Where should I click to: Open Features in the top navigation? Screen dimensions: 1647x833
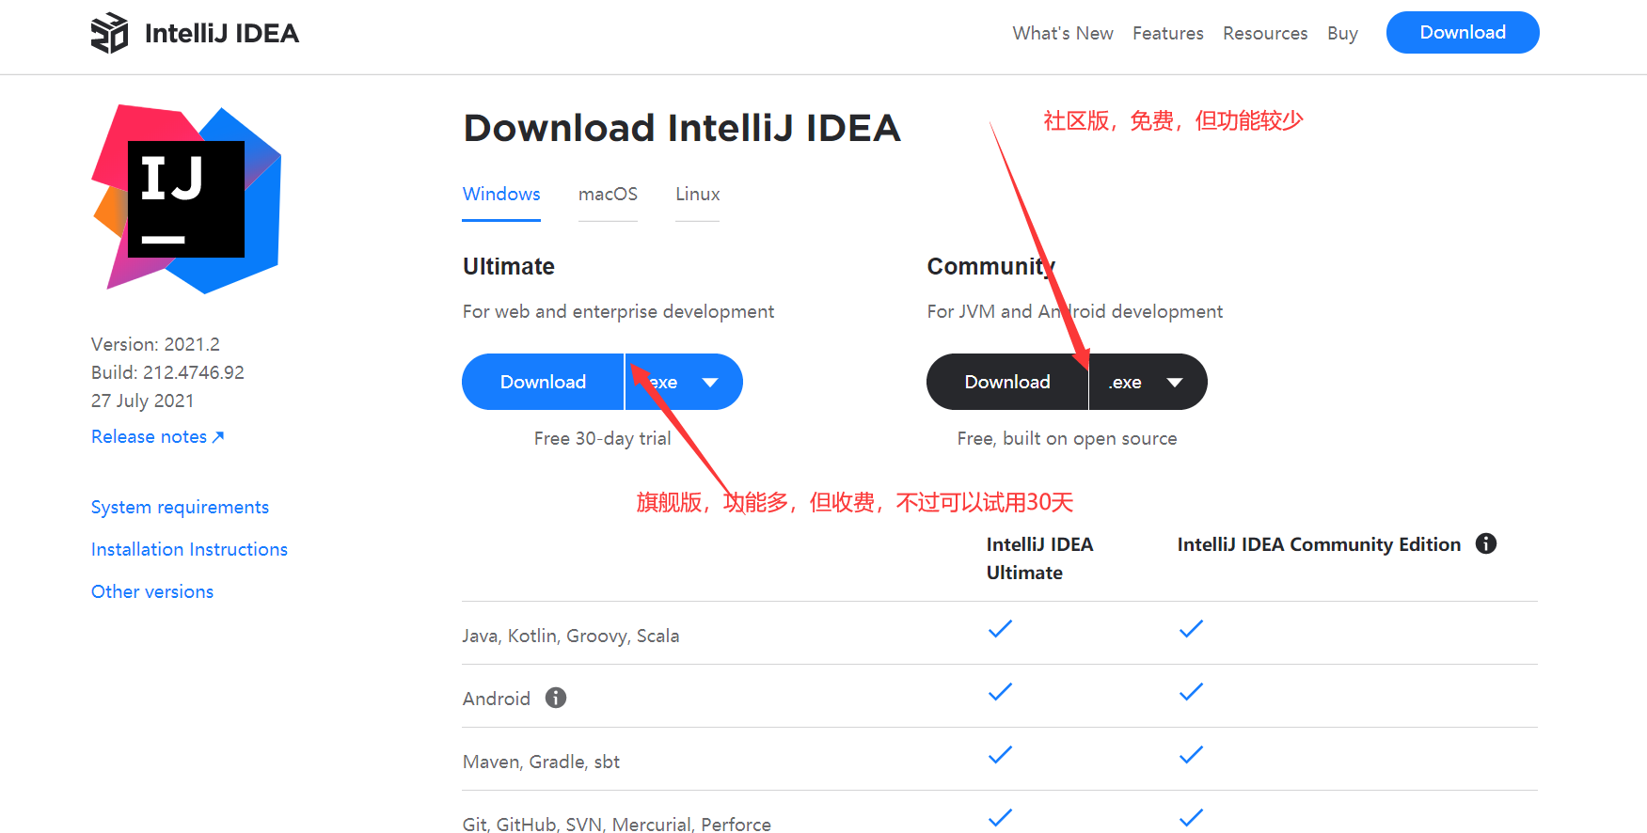click(1168, 33)
